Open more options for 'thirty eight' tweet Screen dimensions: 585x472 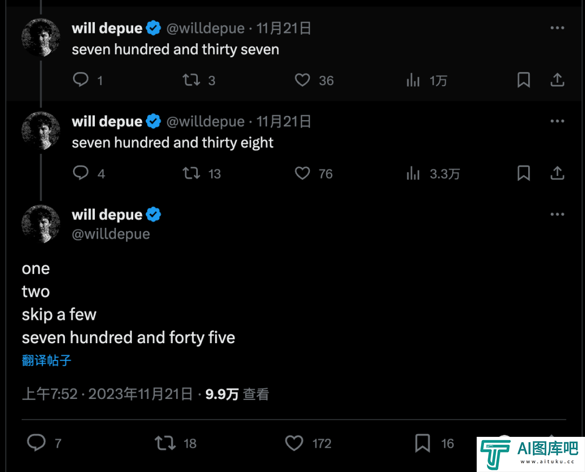click(557, 121)
